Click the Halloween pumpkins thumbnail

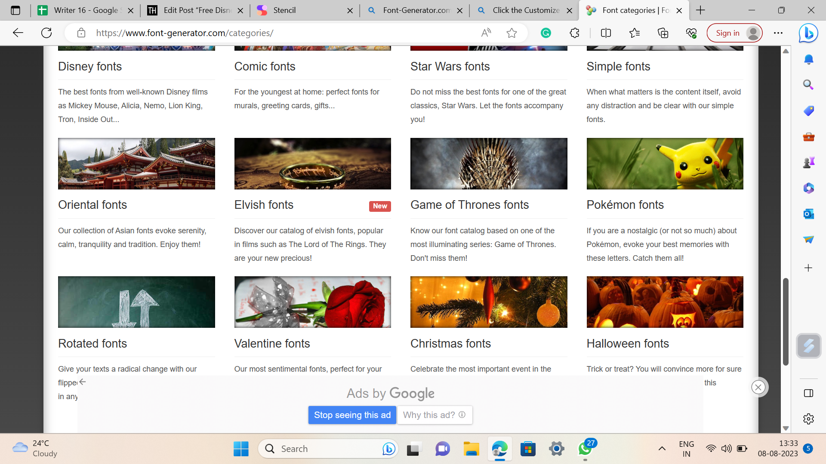665,302
